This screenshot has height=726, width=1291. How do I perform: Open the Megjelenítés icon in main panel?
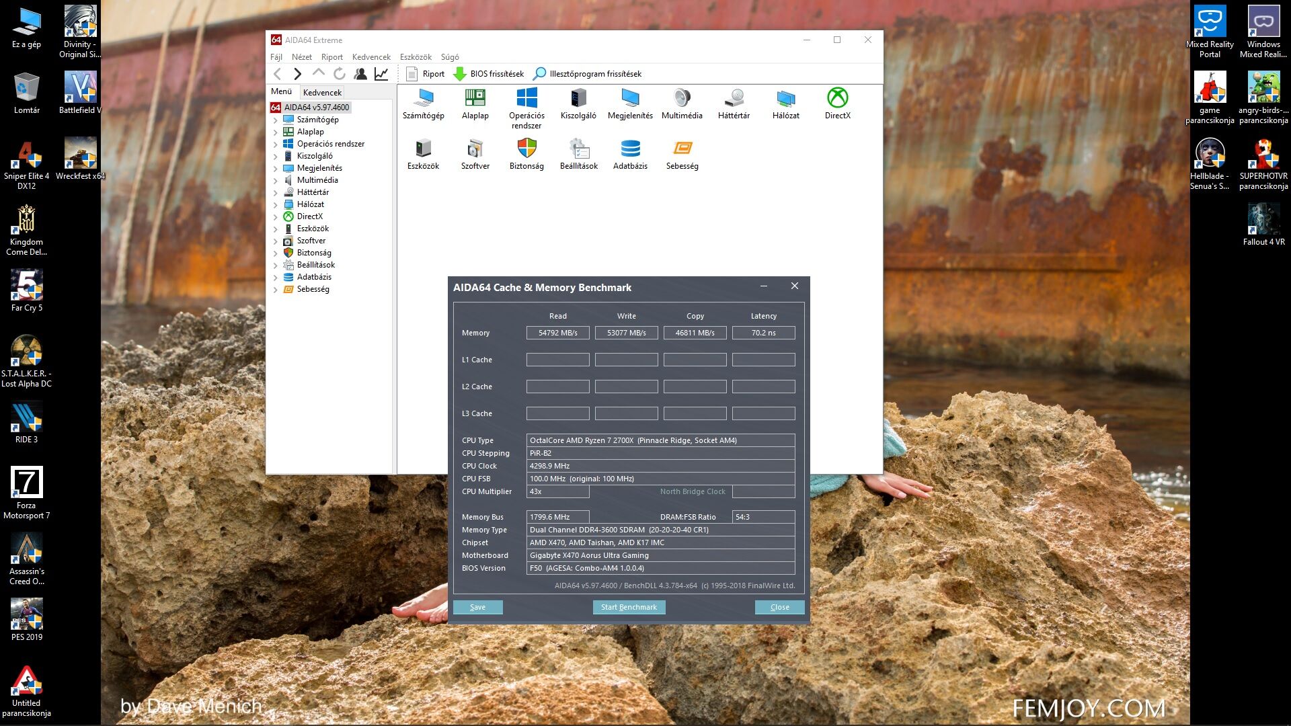coord(630,104)
